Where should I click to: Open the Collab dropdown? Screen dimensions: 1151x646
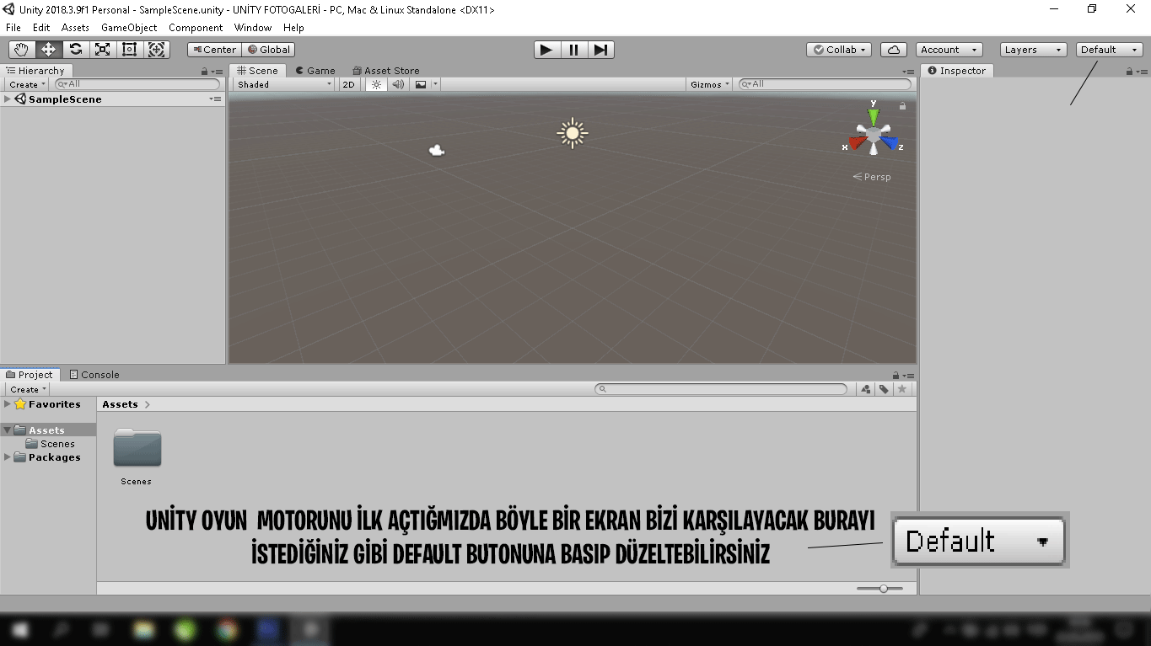[839, 50]
